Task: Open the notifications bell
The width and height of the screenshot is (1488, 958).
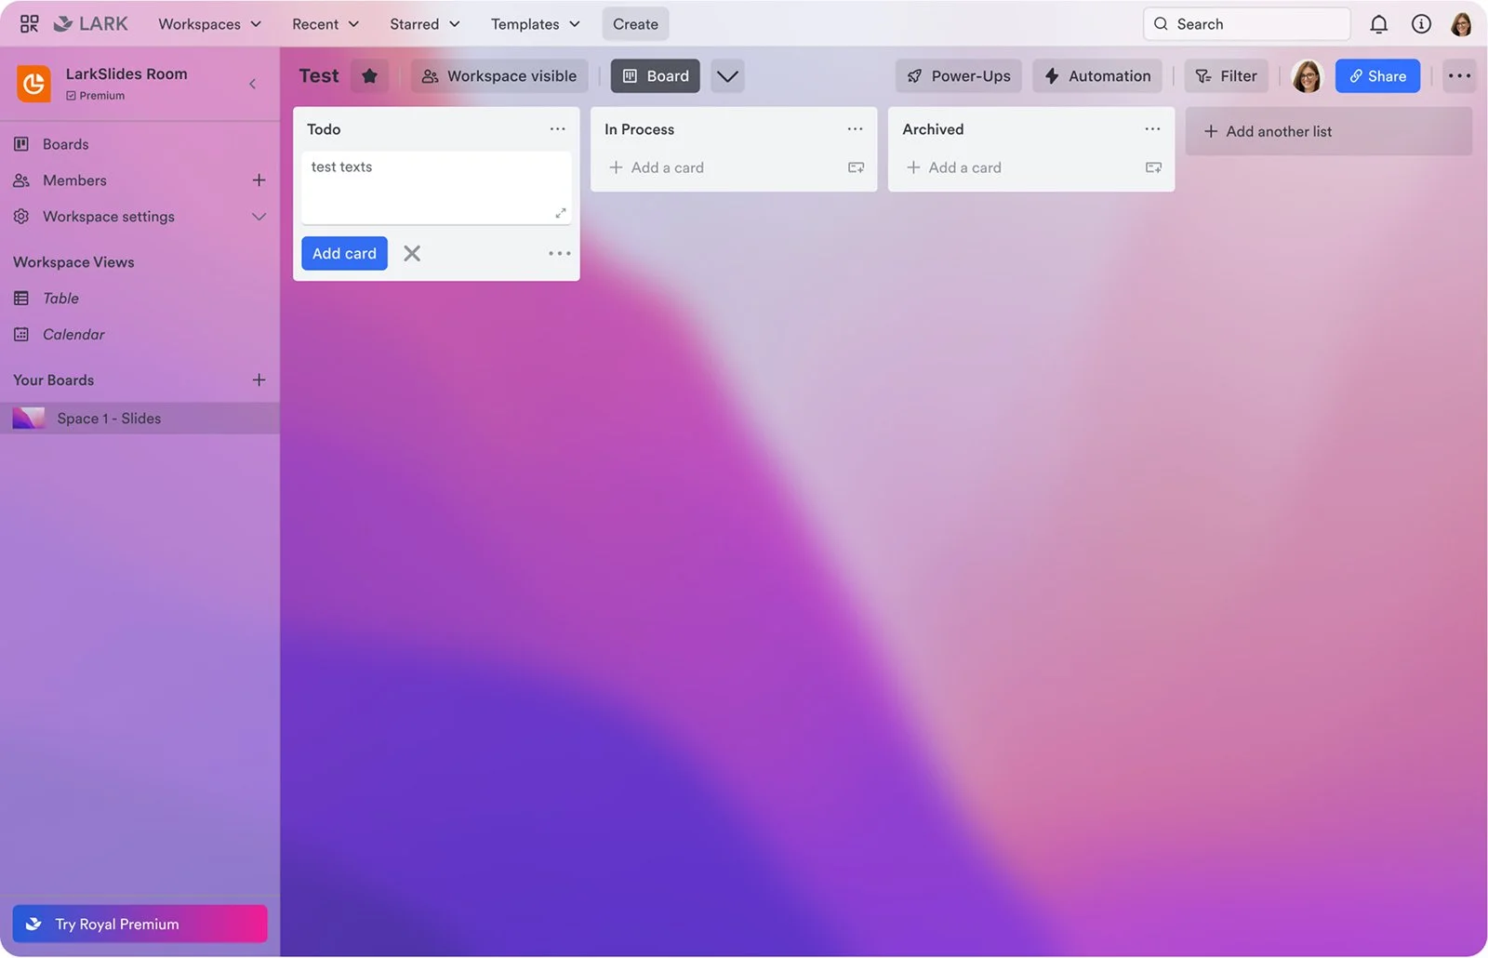Action: point(1378,24)
